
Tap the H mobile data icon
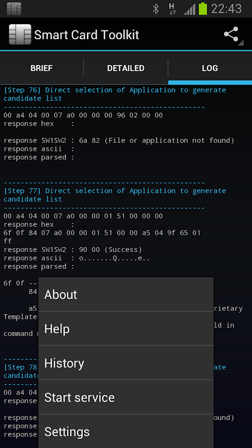pyautogui.click(x=172, y=9)
